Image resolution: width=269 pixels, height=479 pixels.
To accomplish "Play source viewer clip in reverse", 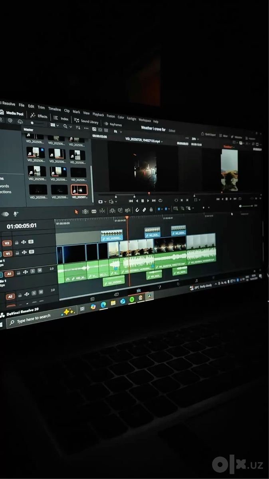I will [x=136, y=201].
